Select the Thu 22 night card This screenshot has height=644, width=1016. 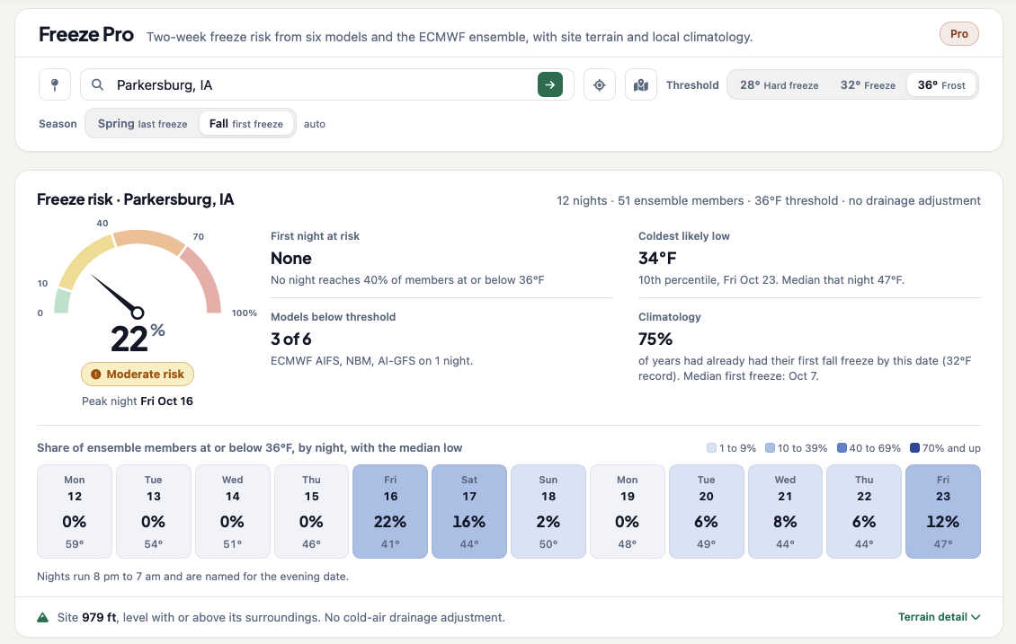pyautogui.click(x=864, y=511)
